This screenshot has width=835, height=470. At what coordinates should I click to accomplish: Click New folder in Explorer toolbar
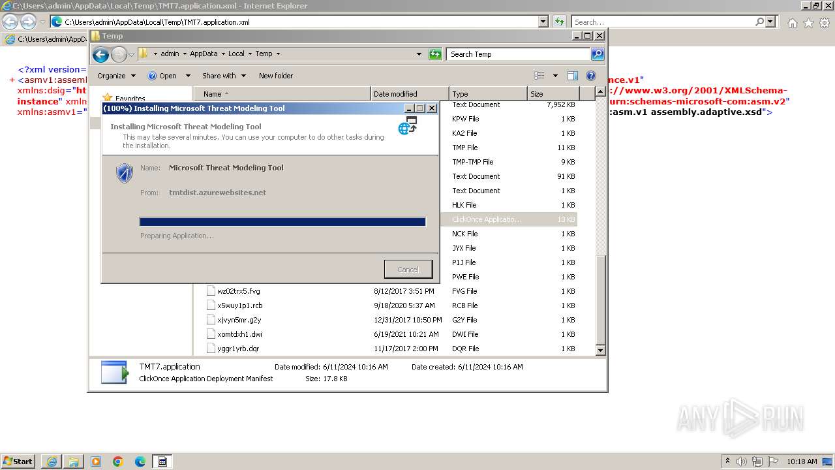tap(276, 76)
